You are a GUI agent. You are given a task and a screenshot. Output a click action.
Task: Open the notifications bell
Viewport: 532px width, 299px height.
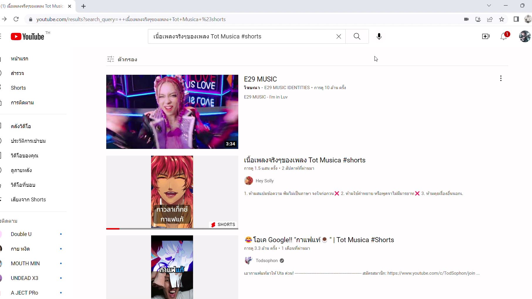(504, 36)
